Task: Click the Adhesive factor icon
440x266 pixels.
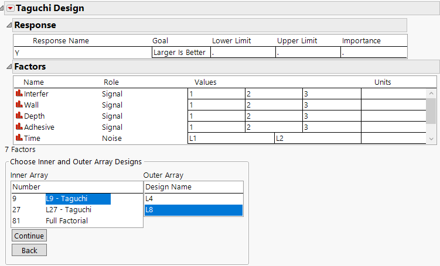Action: point(19,127)
